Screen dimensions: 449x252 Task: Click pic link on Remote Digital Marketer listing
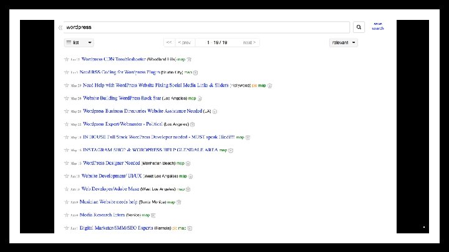[x=175, y=228]
